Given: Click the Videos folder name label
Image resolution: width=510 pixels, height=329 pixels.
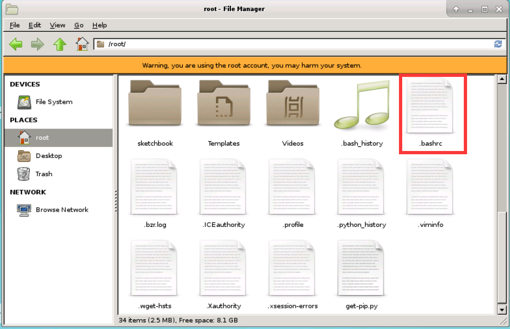Looking at the screenshot, I should 293,144.
